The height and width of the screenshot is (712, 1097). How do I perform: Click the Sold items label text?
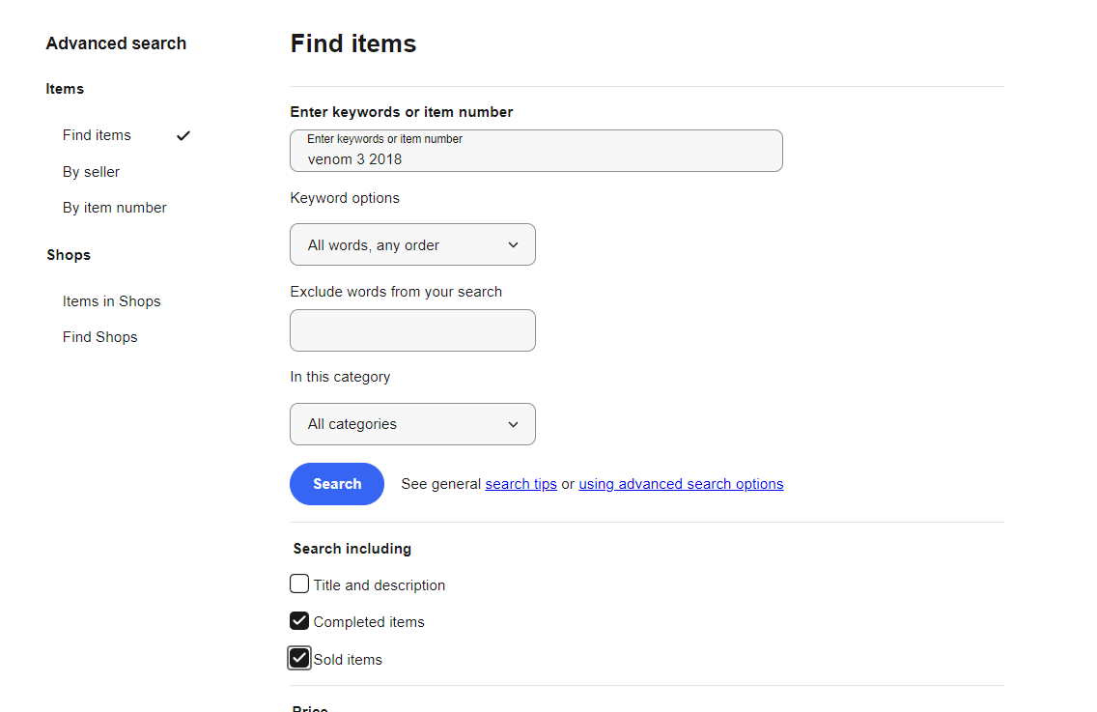[348, 660]
